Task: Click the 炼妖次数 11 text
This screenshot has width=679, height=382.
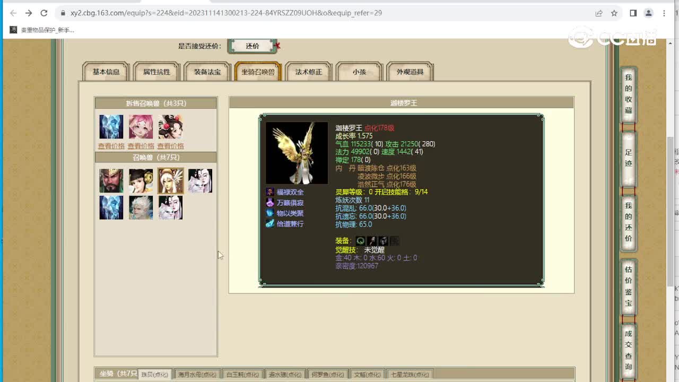Action: [352, 200]
